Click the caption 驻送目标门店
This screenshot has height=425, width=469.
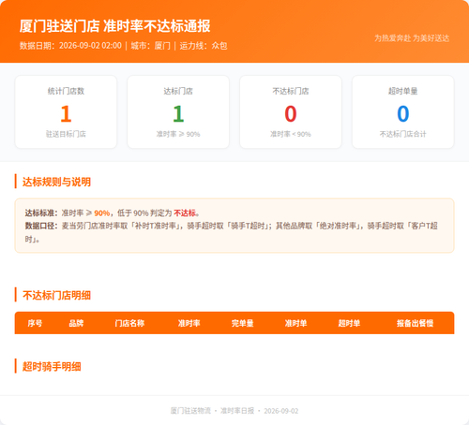(x=66, y=134)
